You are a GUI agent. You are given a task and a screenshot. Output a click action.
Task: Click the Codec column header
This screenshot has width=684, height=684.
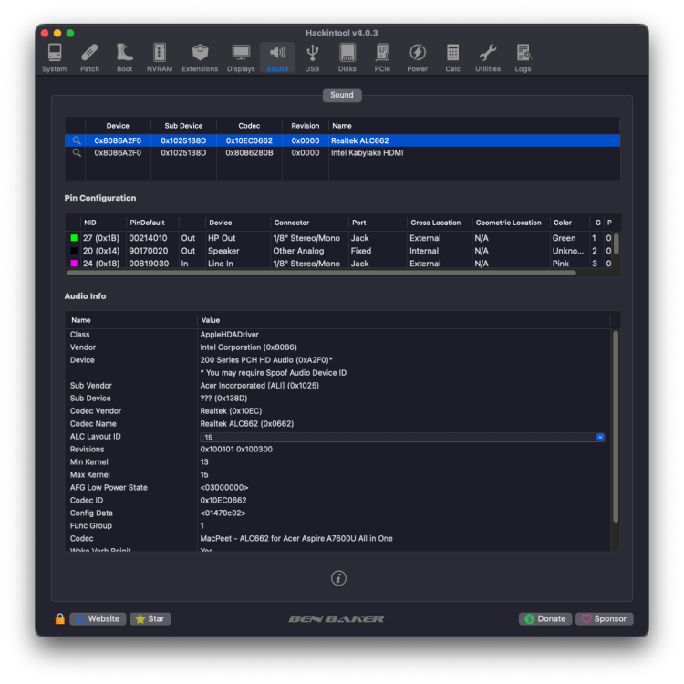[x=249, y=126]
